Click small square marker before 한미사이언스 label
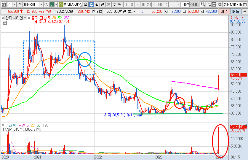This screenshot has height=160, width=248. tap(3, 18)
